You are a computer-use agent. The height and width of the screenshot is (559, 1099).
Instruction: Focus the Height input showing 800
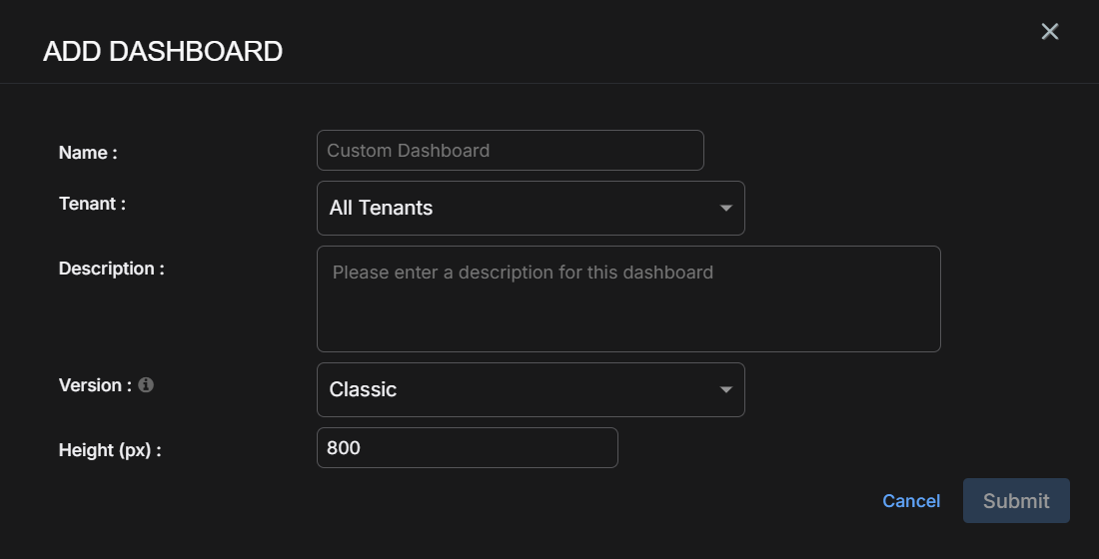467,448
